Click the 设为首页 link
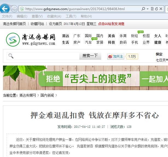The height and width of the screenshot is (157, 168). [55, 24]
